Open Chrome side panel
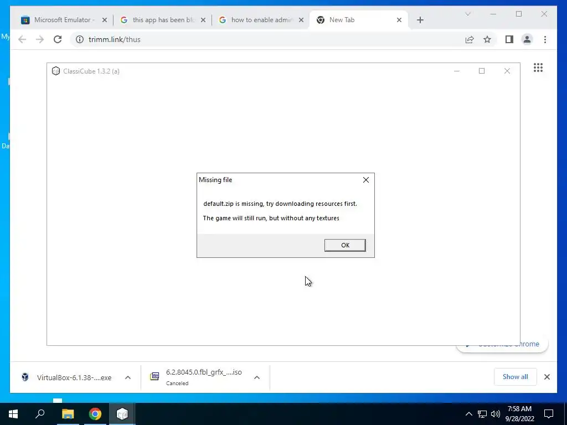This screenshot has height=425, width=567. tap(509, 39)
